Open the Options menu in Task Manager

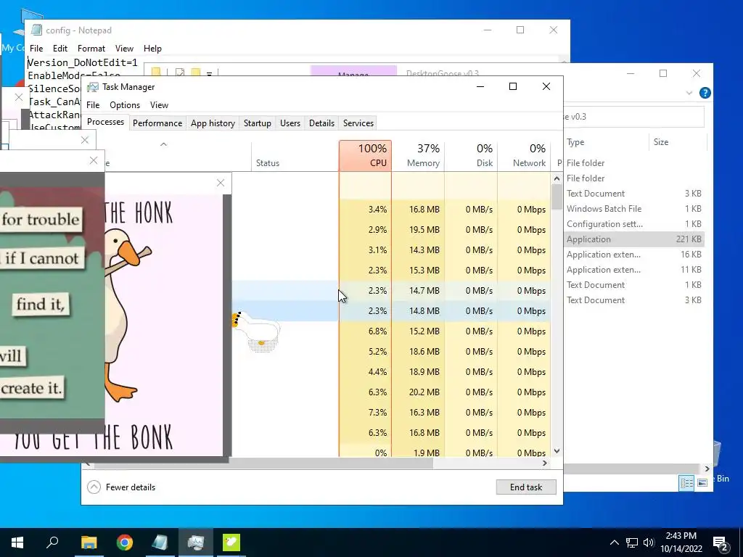click(x=125, y=105)
